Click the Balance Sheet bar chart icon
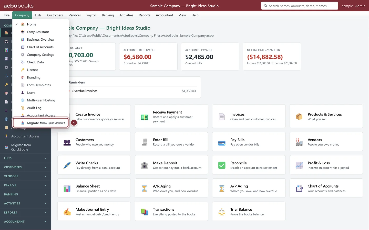This screenshot has height=230, width=369. tap(67, 189)
